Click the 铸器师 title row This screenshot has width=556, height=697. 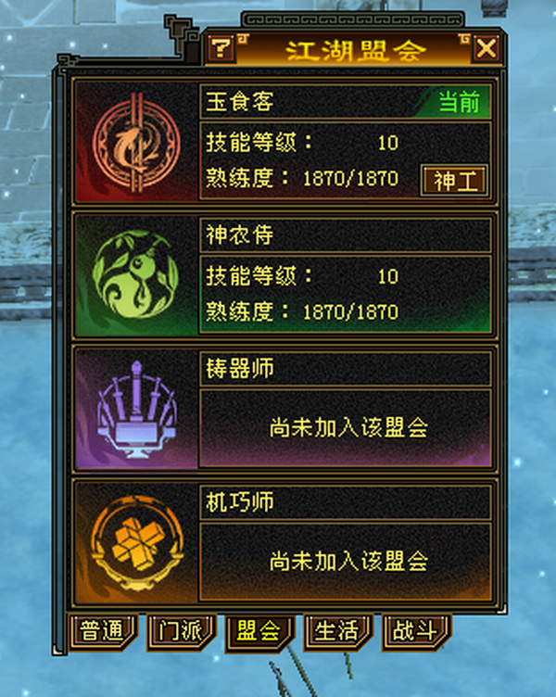[346, 369]
